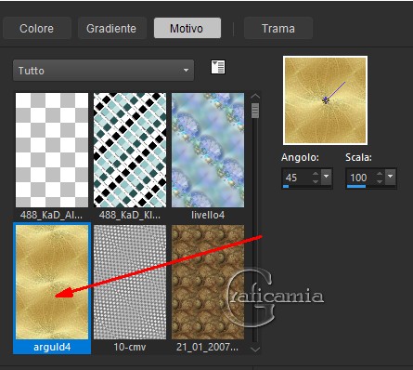Select the 488_KaD_Al checkerboard pattern thumbnail
Screen dimensions: 413x370
click(52, 150)
